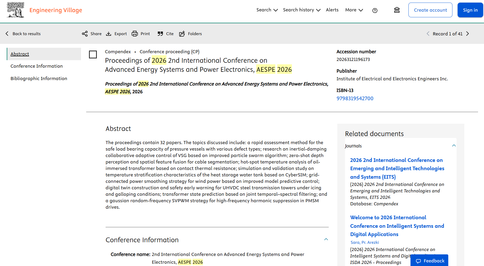The image size is (484, 266).
Task: Open the Search dropdown menu
Action: [267, 10]
